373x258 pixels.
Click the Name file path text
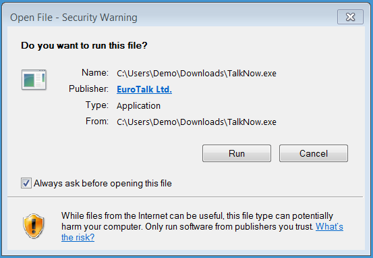(x=196, y=74)
